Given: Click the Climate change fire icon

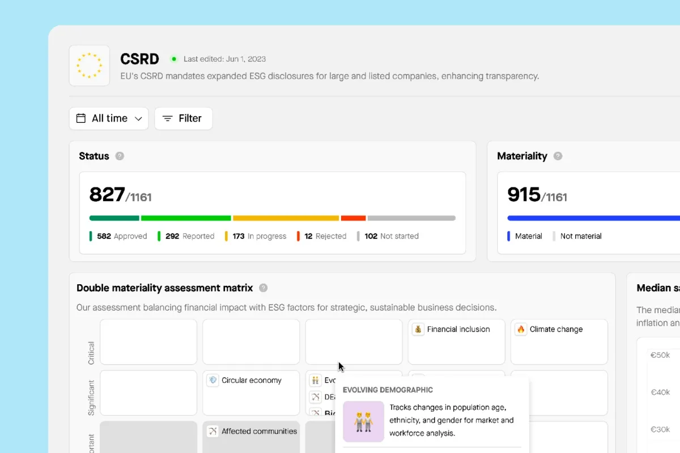Looking at the screenshot, I should tap(521, 330).
